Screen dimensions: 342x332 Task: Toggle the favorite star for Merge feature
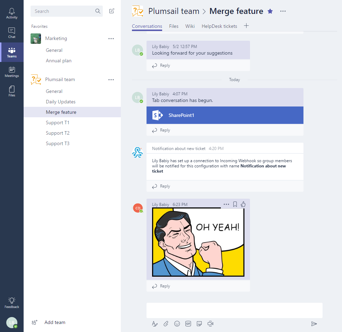[270, 11]
